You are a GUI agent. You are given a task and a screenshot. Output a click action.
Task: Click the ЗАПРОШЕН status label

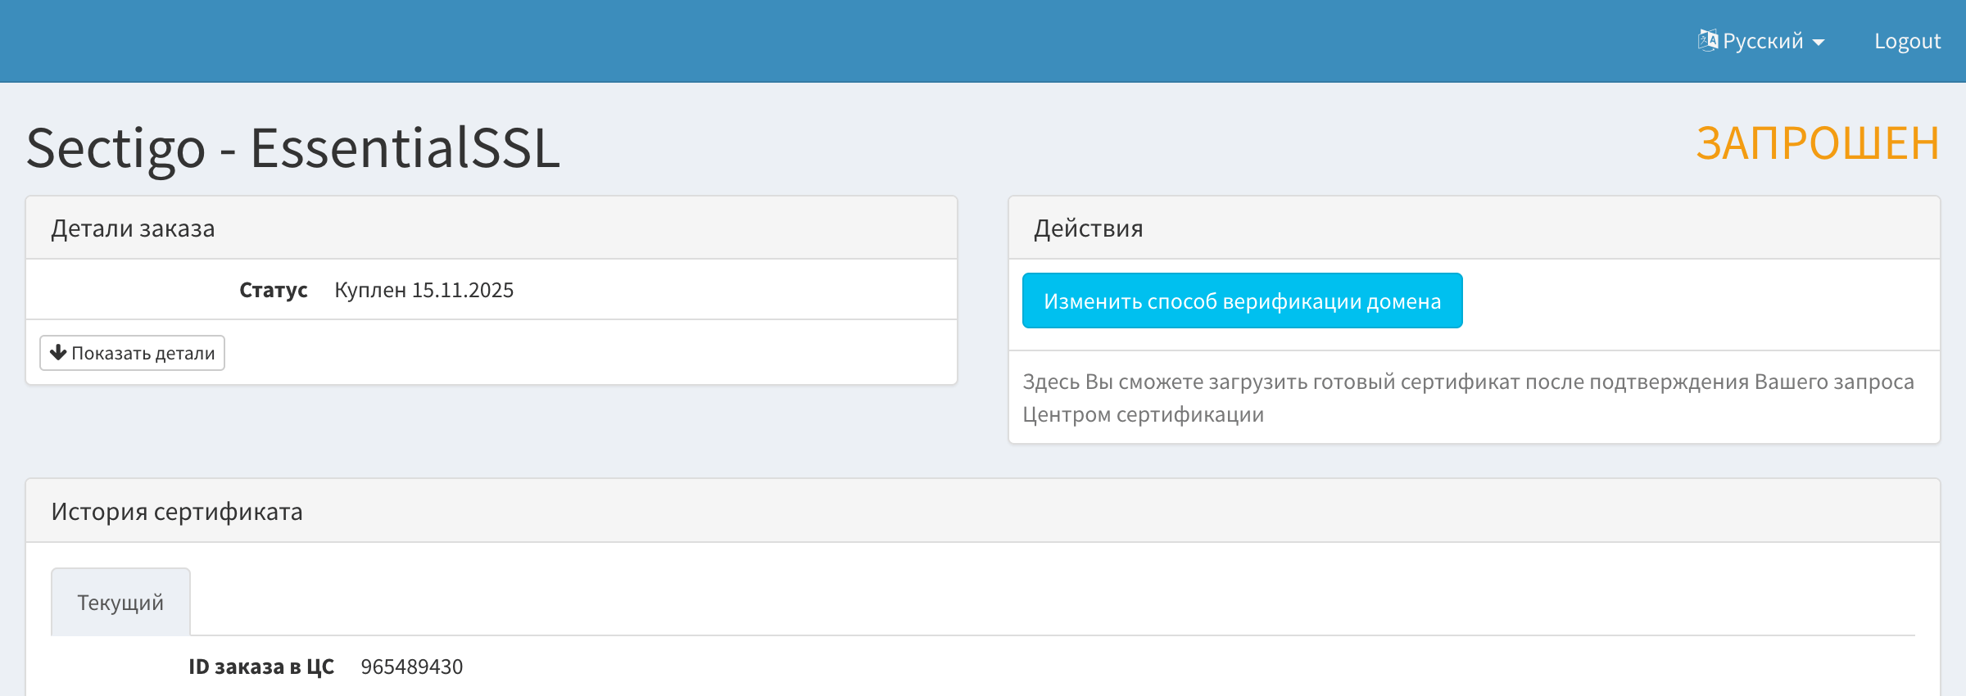coord(1817,143)
